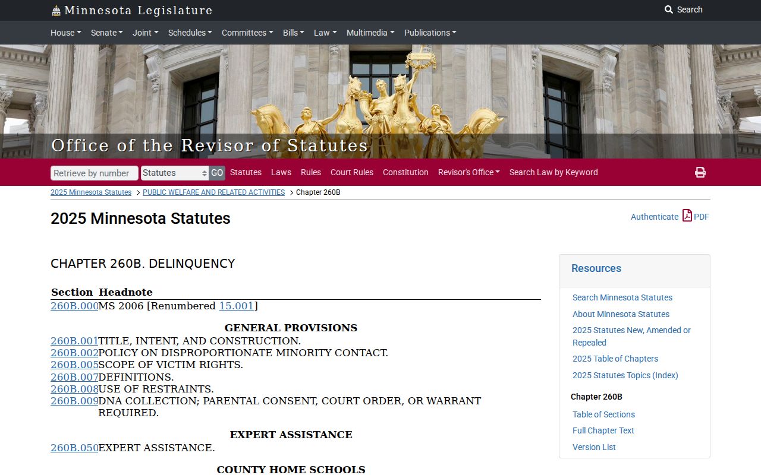Image resolution: width=761 pixels, height=475 pixels.
Task: Open section 260B.008 Use of Restraints
Action: click(x=74, y=389)
